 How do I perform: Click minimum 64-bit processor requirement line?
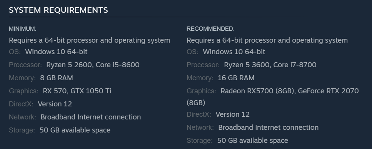coord(89,40)
